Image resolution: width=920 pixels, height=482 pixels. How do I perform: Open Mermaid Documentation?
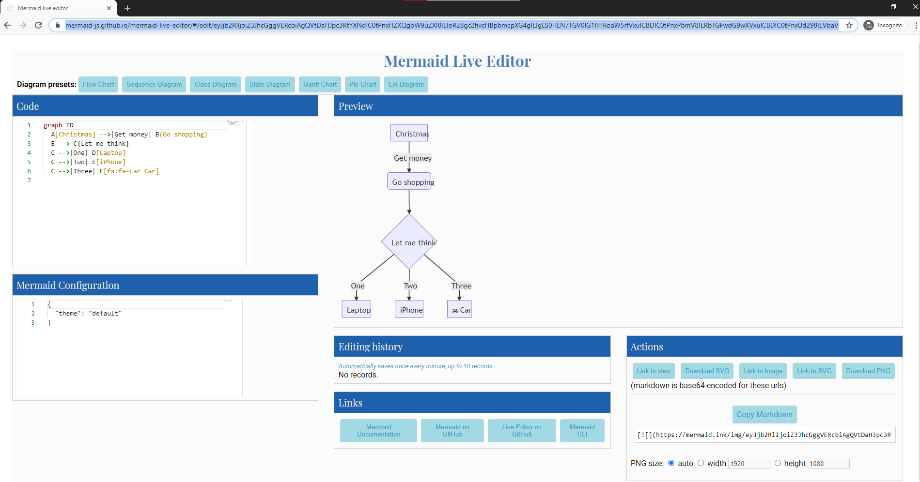click(378, 430)
